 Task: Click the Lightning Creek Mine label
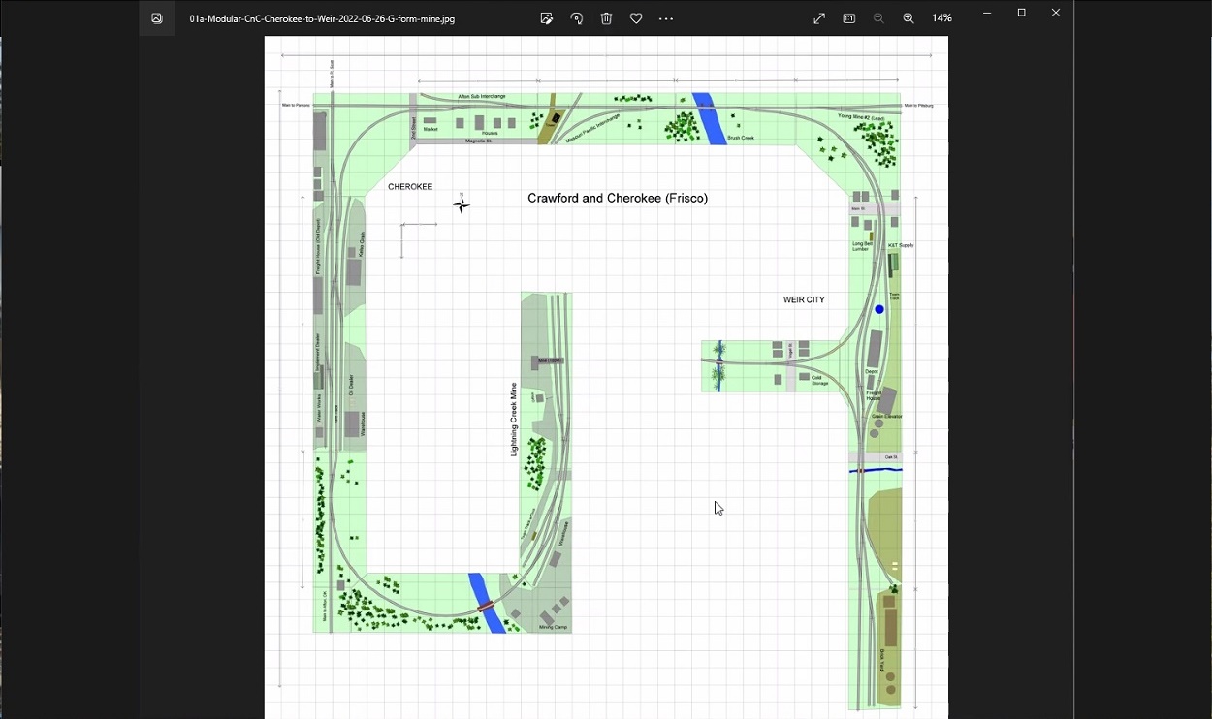[514, 419]
